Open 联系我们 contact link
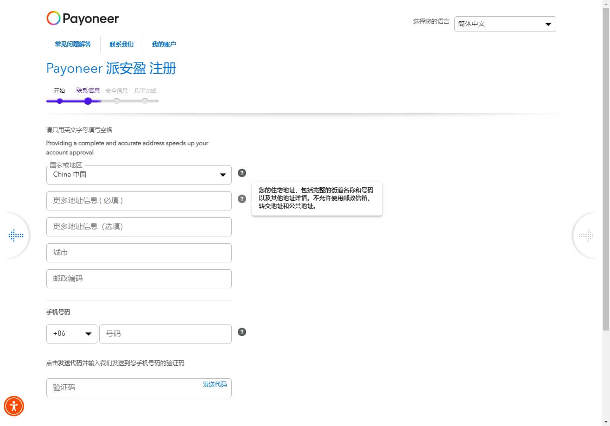 tap(121, 45)
